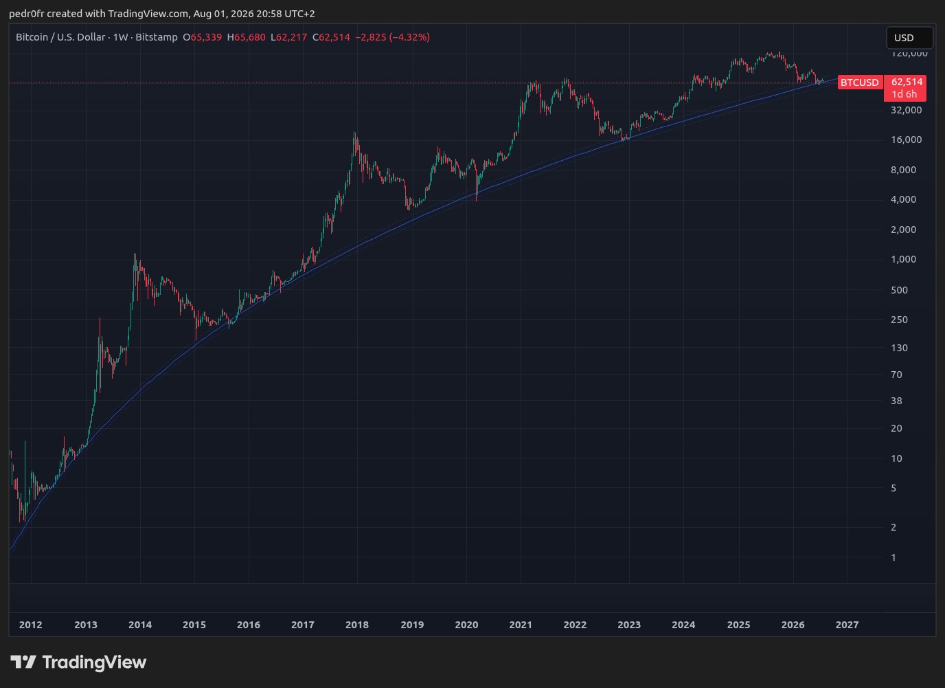Click the high value H65,680
945x688 pixels.
click(x=247, y=37)
